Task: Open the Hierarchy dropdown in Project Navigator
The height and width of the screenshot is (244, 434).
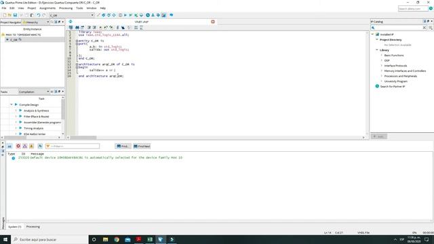Action: point(36,22)
